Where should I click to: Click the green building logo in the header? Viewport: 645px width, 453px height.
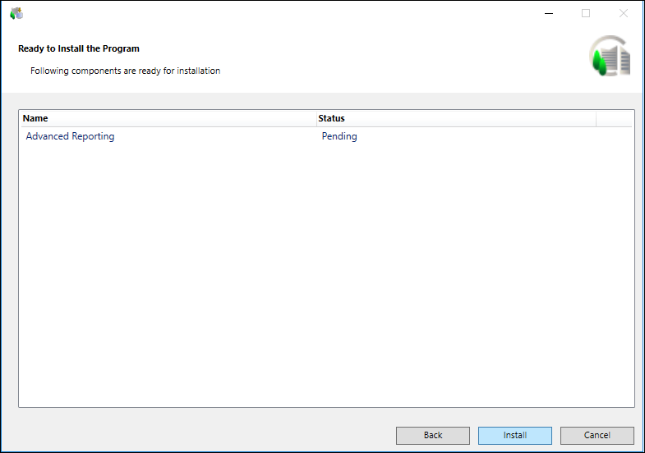click(x=610, y=57)
